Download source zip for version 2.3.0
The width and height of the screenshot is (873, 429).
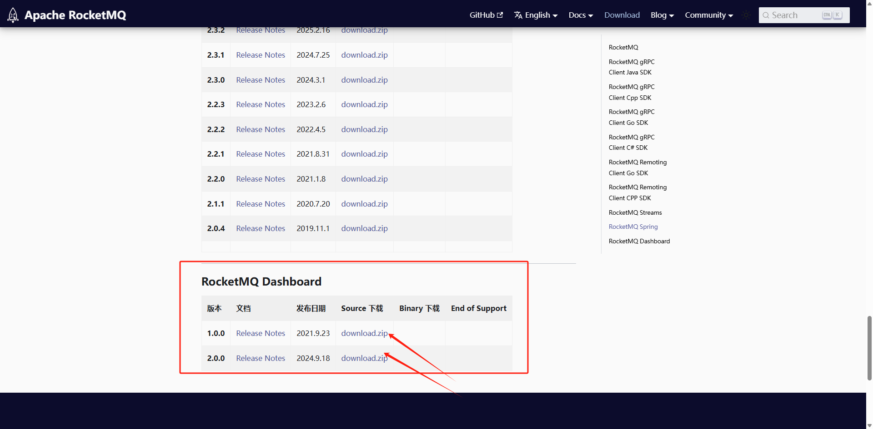point(364,80)
